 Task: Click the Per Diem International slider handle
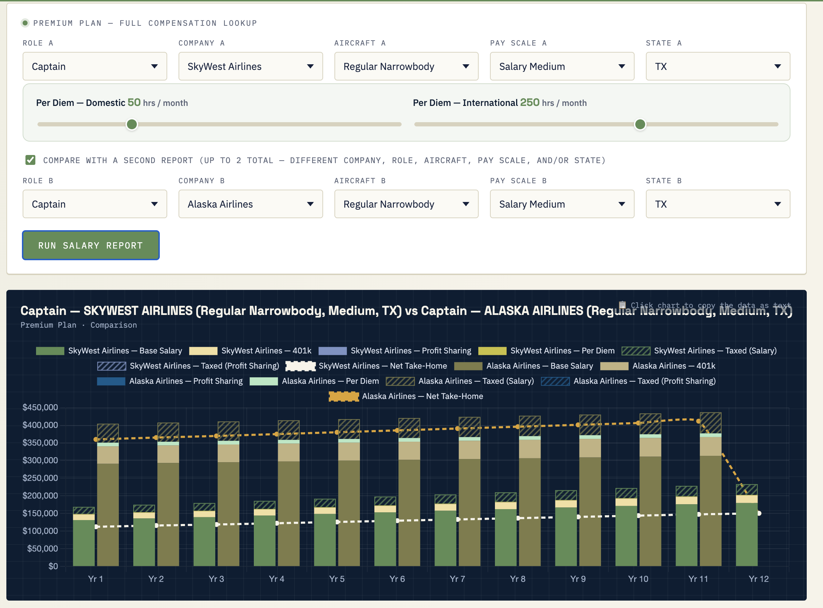tap(640, 124)
